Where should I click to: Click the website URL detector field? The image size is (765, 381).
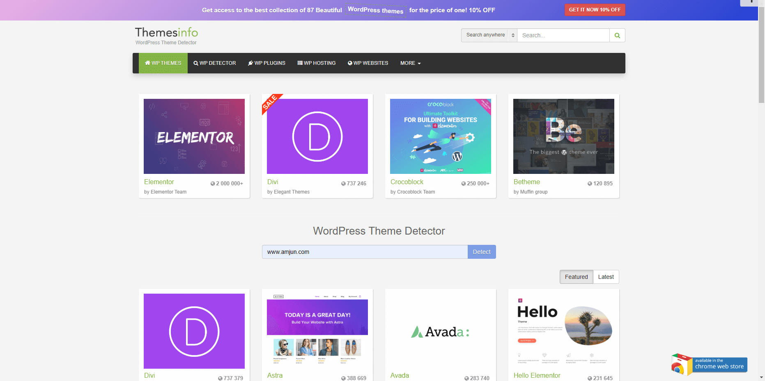point(365,252)
